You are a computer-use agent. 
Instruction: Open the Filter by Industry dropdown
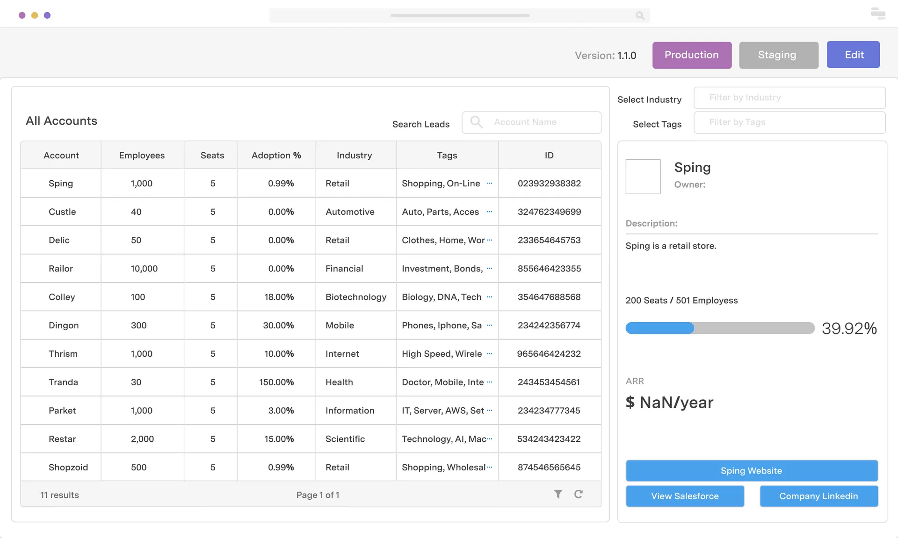pos(789,98)
